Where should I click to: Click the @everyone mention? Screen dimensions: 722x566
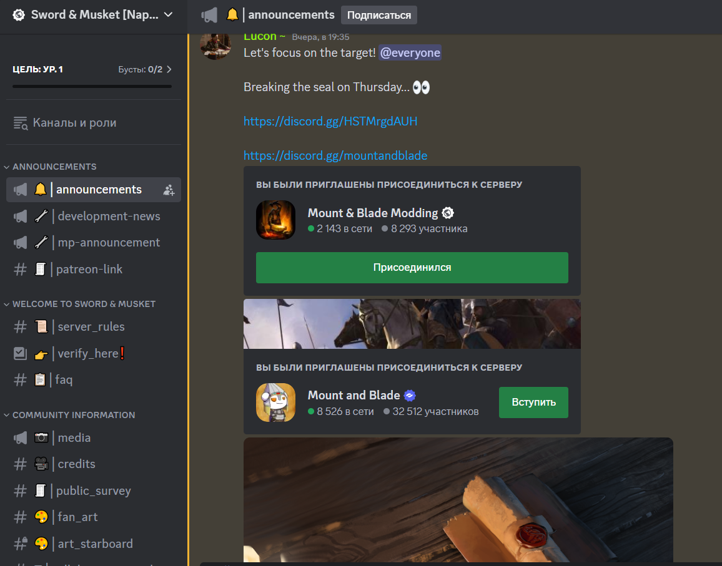tap(410, 53)
